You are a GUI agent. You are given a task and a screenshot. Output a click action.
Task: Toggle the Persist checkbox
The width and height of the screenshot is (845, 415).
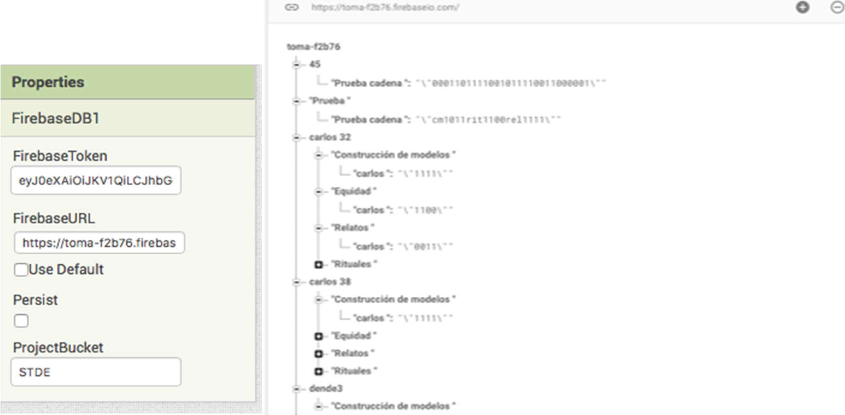coord(21,321)
